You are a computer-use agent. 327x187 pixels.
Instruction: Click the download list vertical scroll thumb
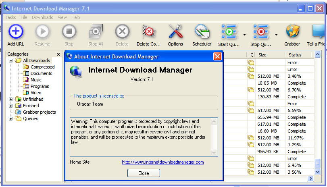coord(317,163)
